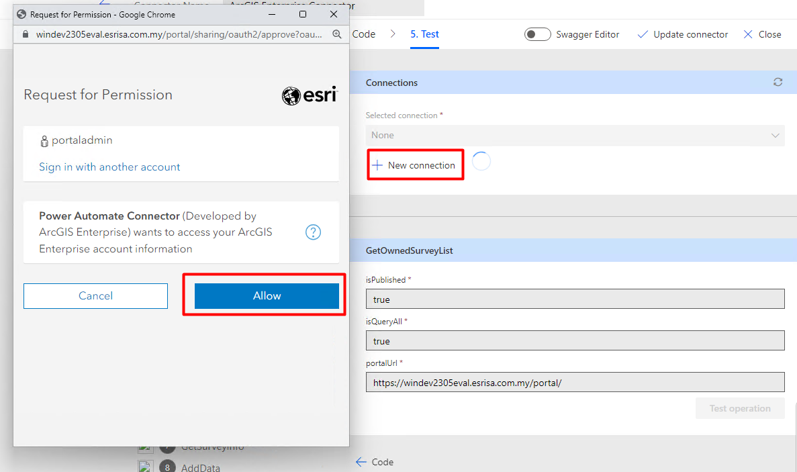Toggle the Swagger Editor switch

(537, 34)
